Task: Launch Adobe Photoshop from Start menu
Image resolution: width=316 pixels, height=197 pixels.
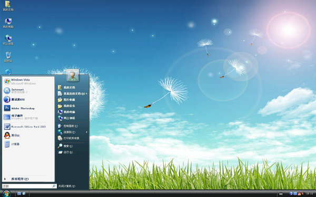Action: coord(28,108)
